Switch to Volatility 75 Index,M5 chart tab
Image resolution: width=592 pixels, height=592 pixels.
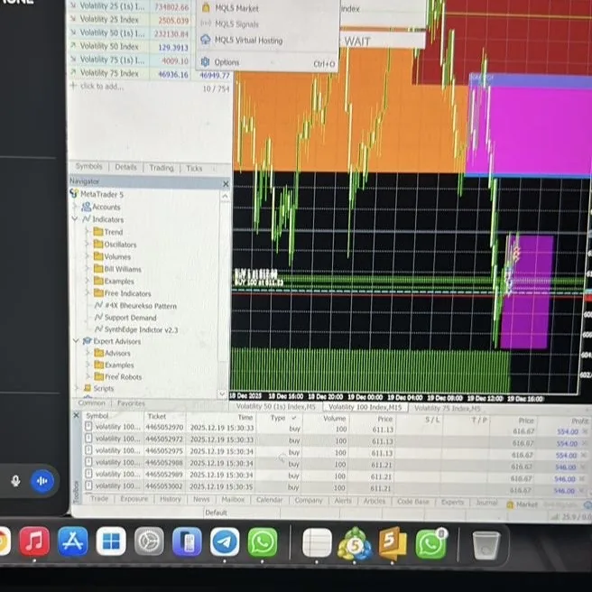(448, 408)
